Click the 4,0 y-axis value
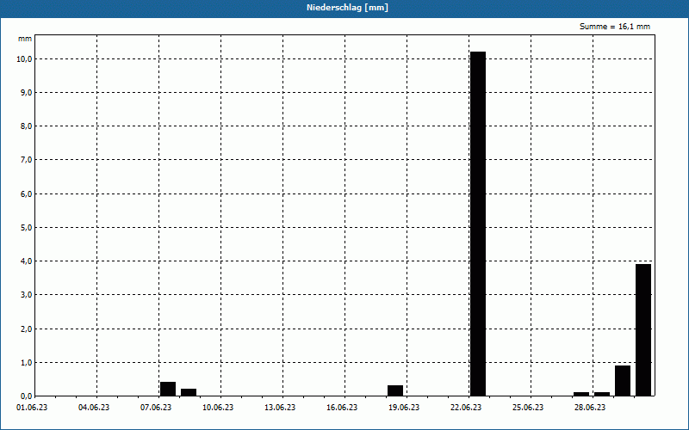The width and height of the screenshot is (689, 430). (26, 261)
